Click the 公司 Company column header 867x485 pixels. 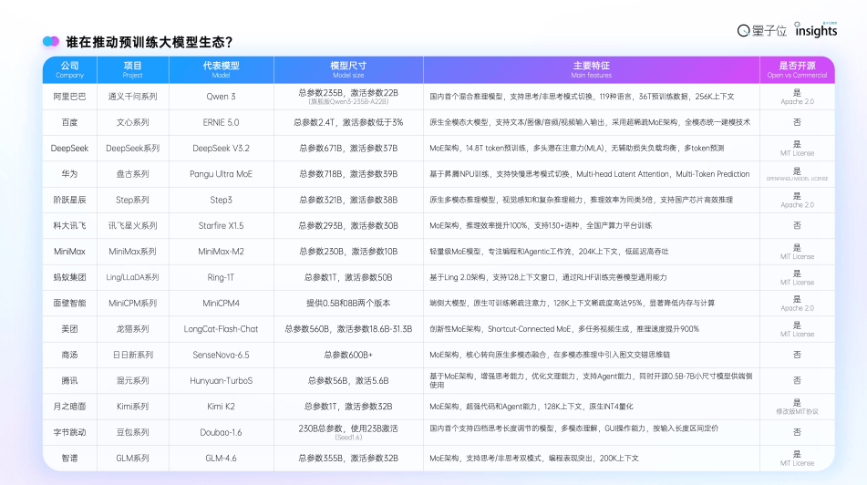pyautogui.click(x=70, y=69)
